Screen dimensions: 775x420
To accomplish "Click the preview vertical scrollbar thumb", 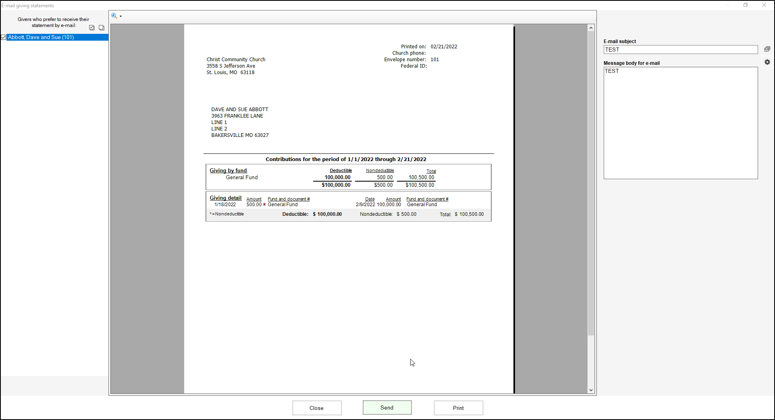I will pos(591,181).
